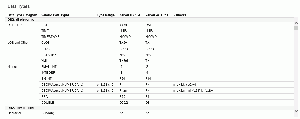Select the 'DB2, only for IBM i' row
Viewport: 300px width, 119px height.
click(x=150, y=108)
